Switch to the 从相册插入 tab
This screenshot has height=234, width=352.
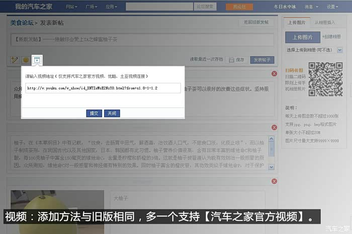click(325, 23)
